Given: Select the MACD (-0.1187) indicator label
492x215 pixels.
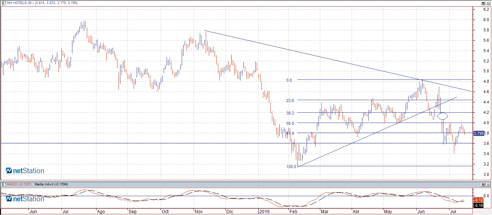Looking at the screenshot, I should click(x=20, y=184).
